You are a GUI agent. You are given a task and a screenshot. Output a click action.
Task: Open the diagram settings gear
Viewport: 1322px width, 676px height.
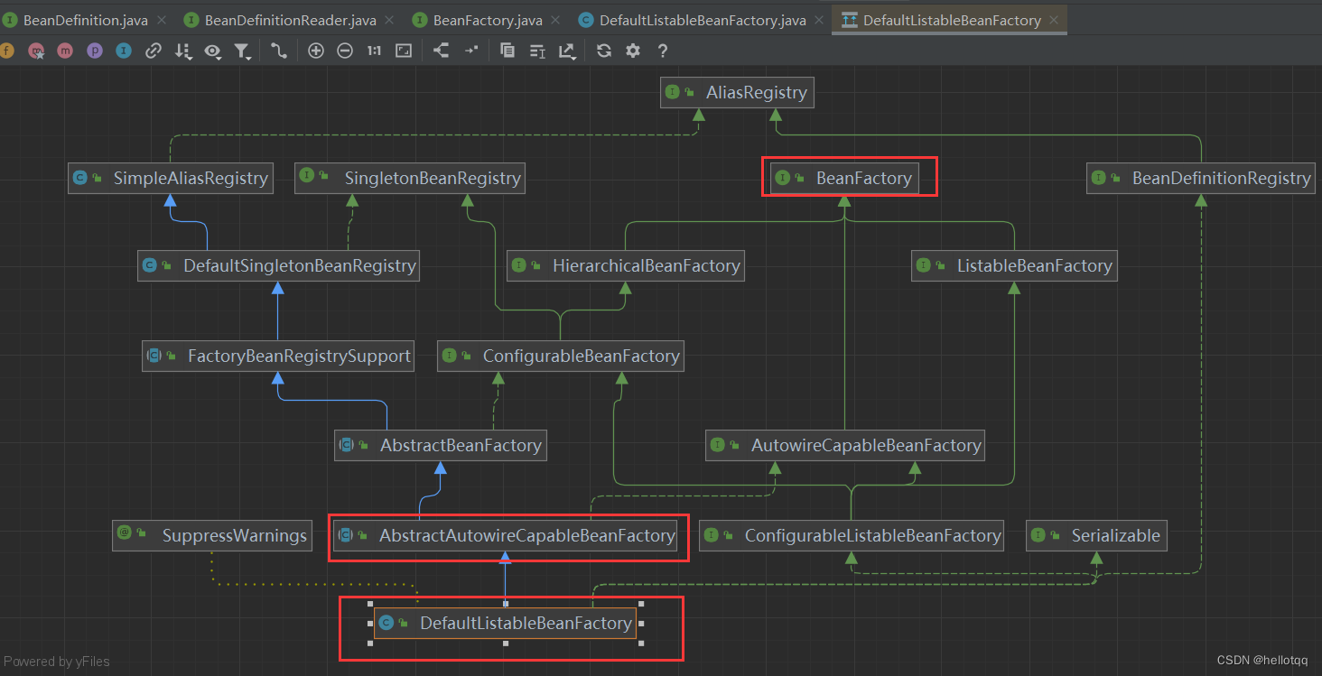tap(633, 51)
